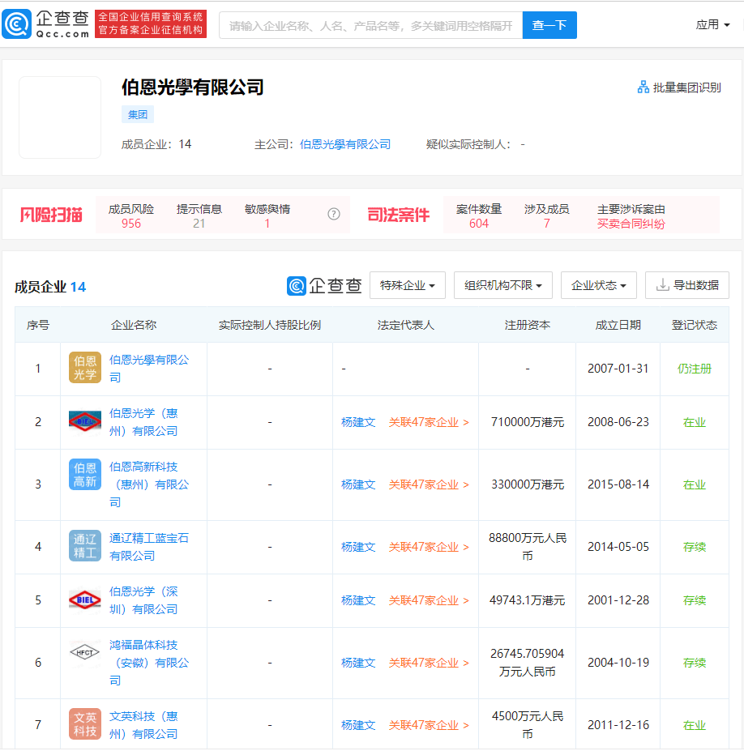Click the 风险扫描 heading
This screenshot has height=751, width=744.
tap(51, 215)
